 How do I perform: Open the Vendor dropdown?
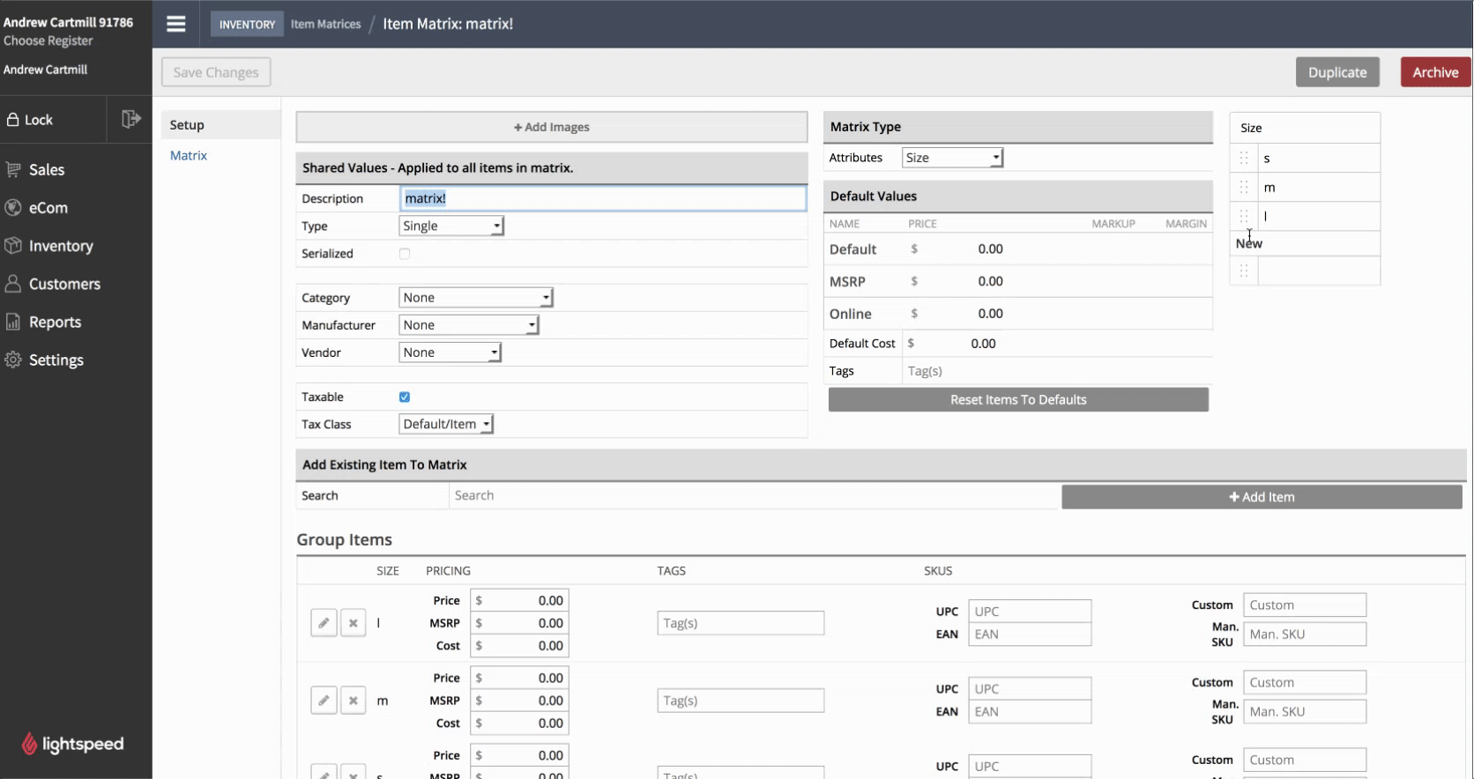click(x=450, y=352)
